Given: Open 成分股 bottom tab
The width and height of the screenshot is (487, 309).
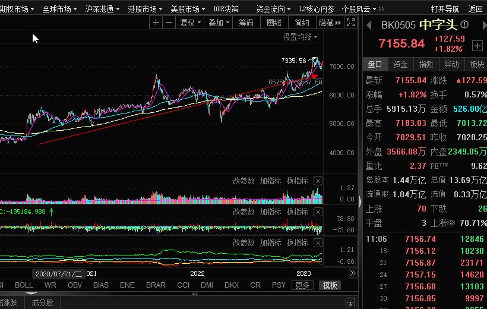Looking at the screenshot, I should 43,302.
